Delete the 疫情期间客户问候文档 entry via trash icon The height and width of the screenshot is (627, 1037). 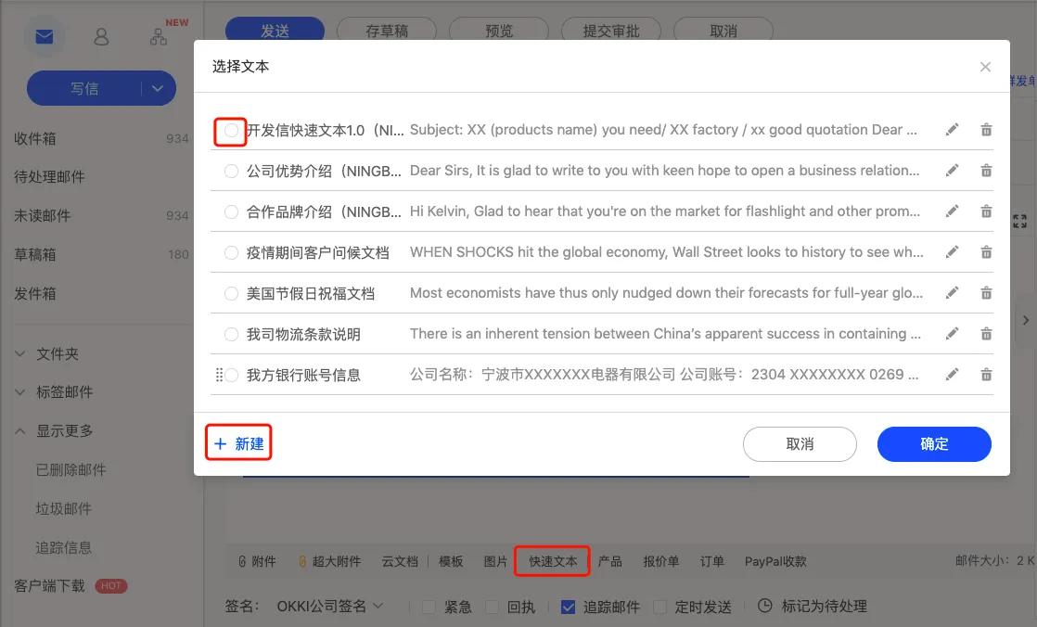(x=986, y=252)
